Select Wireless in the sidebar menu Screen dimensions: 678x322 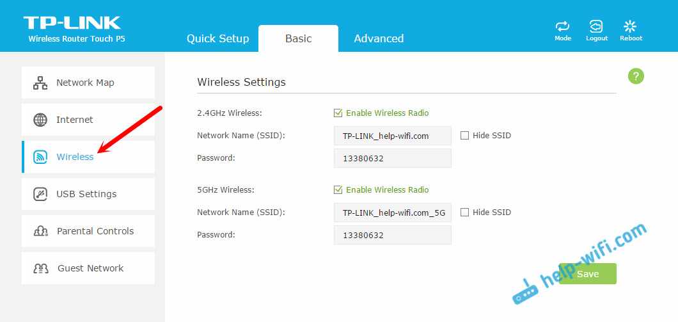pos(75,157)
